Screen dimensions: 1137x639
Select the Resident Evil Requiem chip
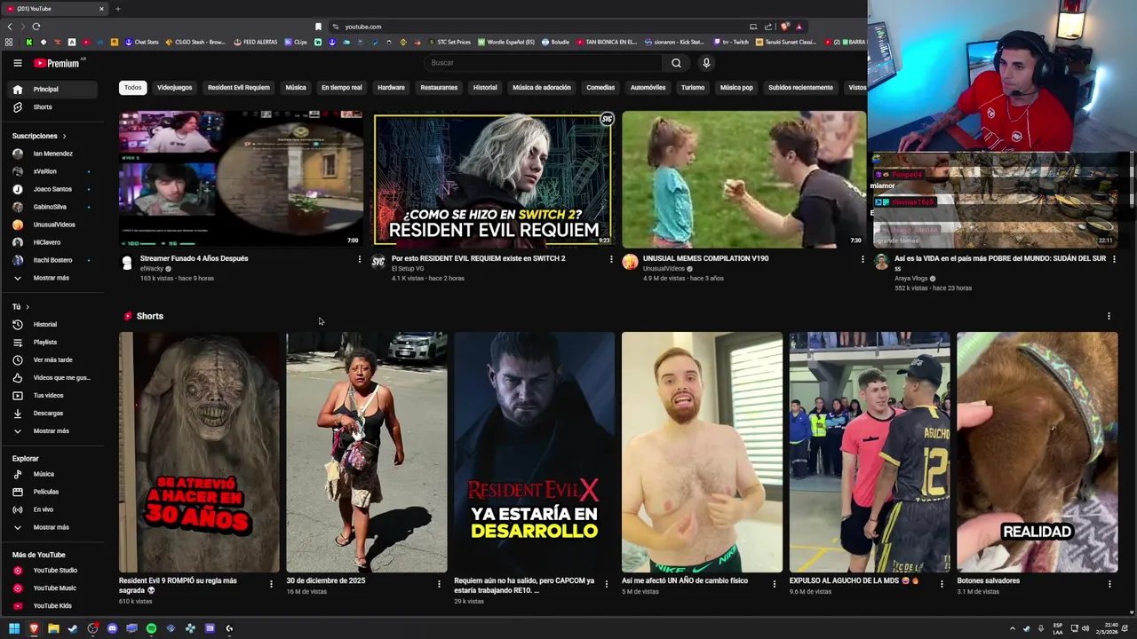coord(238,88)
